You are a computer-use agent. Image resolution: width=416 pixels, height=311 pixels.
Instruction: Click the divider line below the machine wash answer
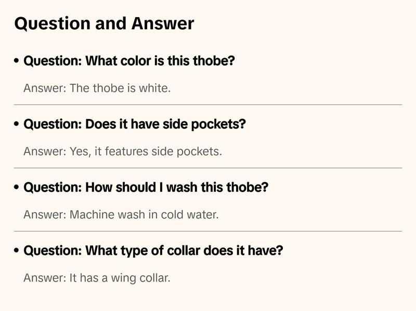(x=208, y=231)
